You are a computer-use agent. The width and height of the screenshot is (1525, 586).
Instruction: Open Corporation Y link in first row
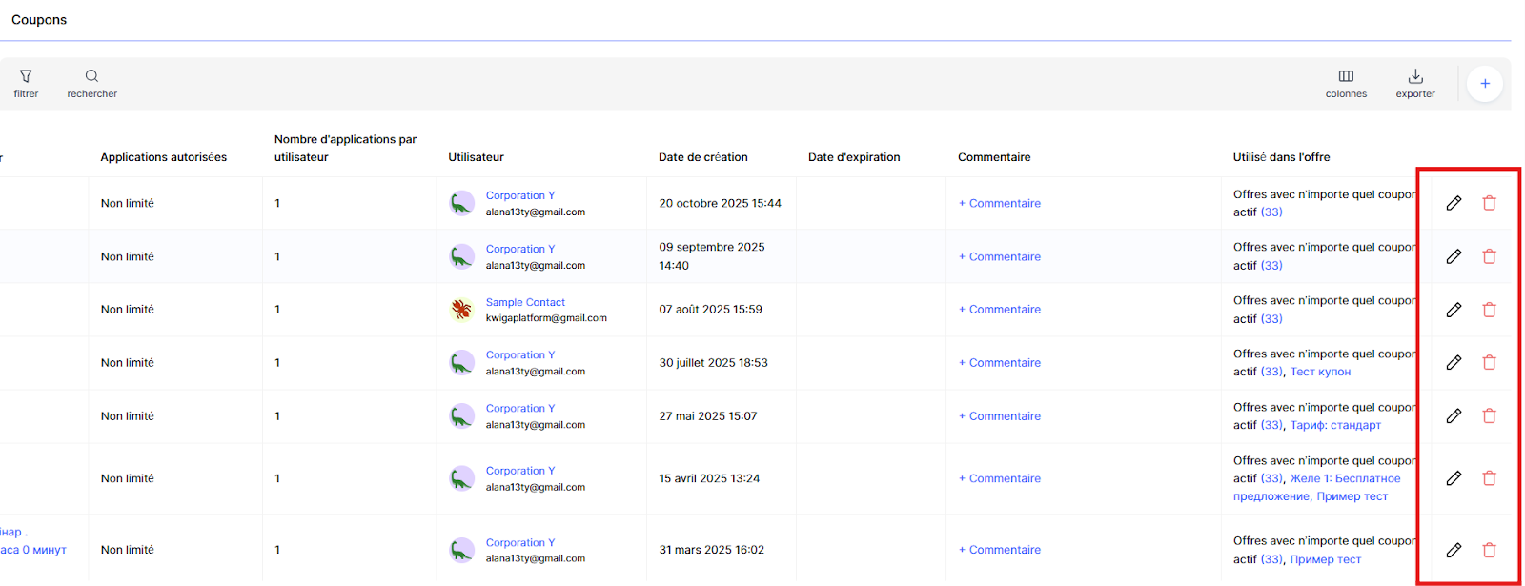pyautogui.click(x=519, y=195)
